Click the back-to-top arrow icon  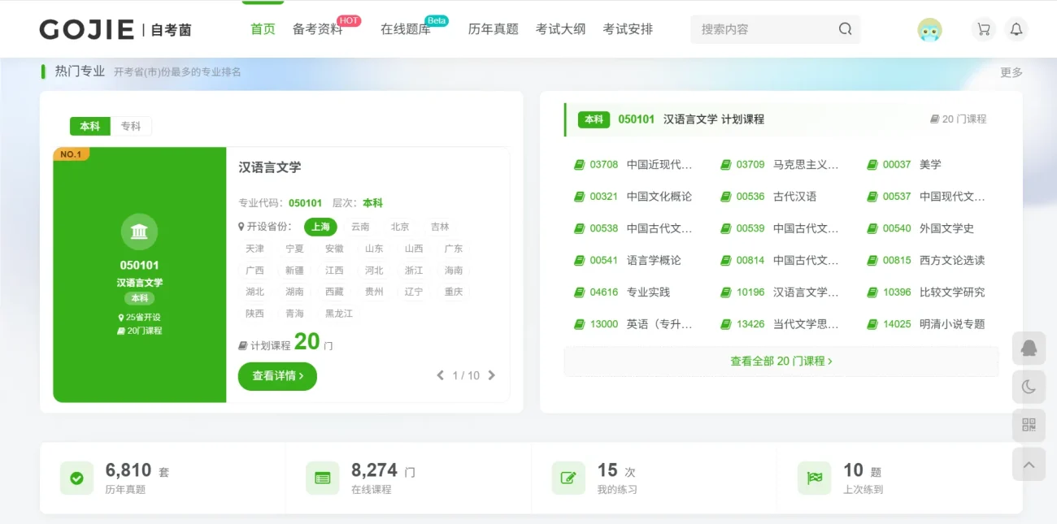click(x=1029, y=464)
